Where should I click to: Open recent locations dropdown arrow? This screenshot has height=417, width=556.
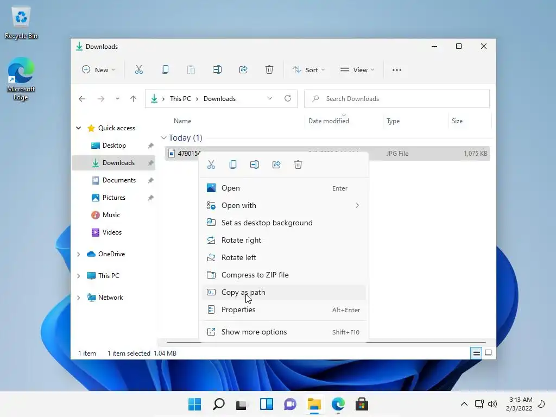tap(117, 99)
